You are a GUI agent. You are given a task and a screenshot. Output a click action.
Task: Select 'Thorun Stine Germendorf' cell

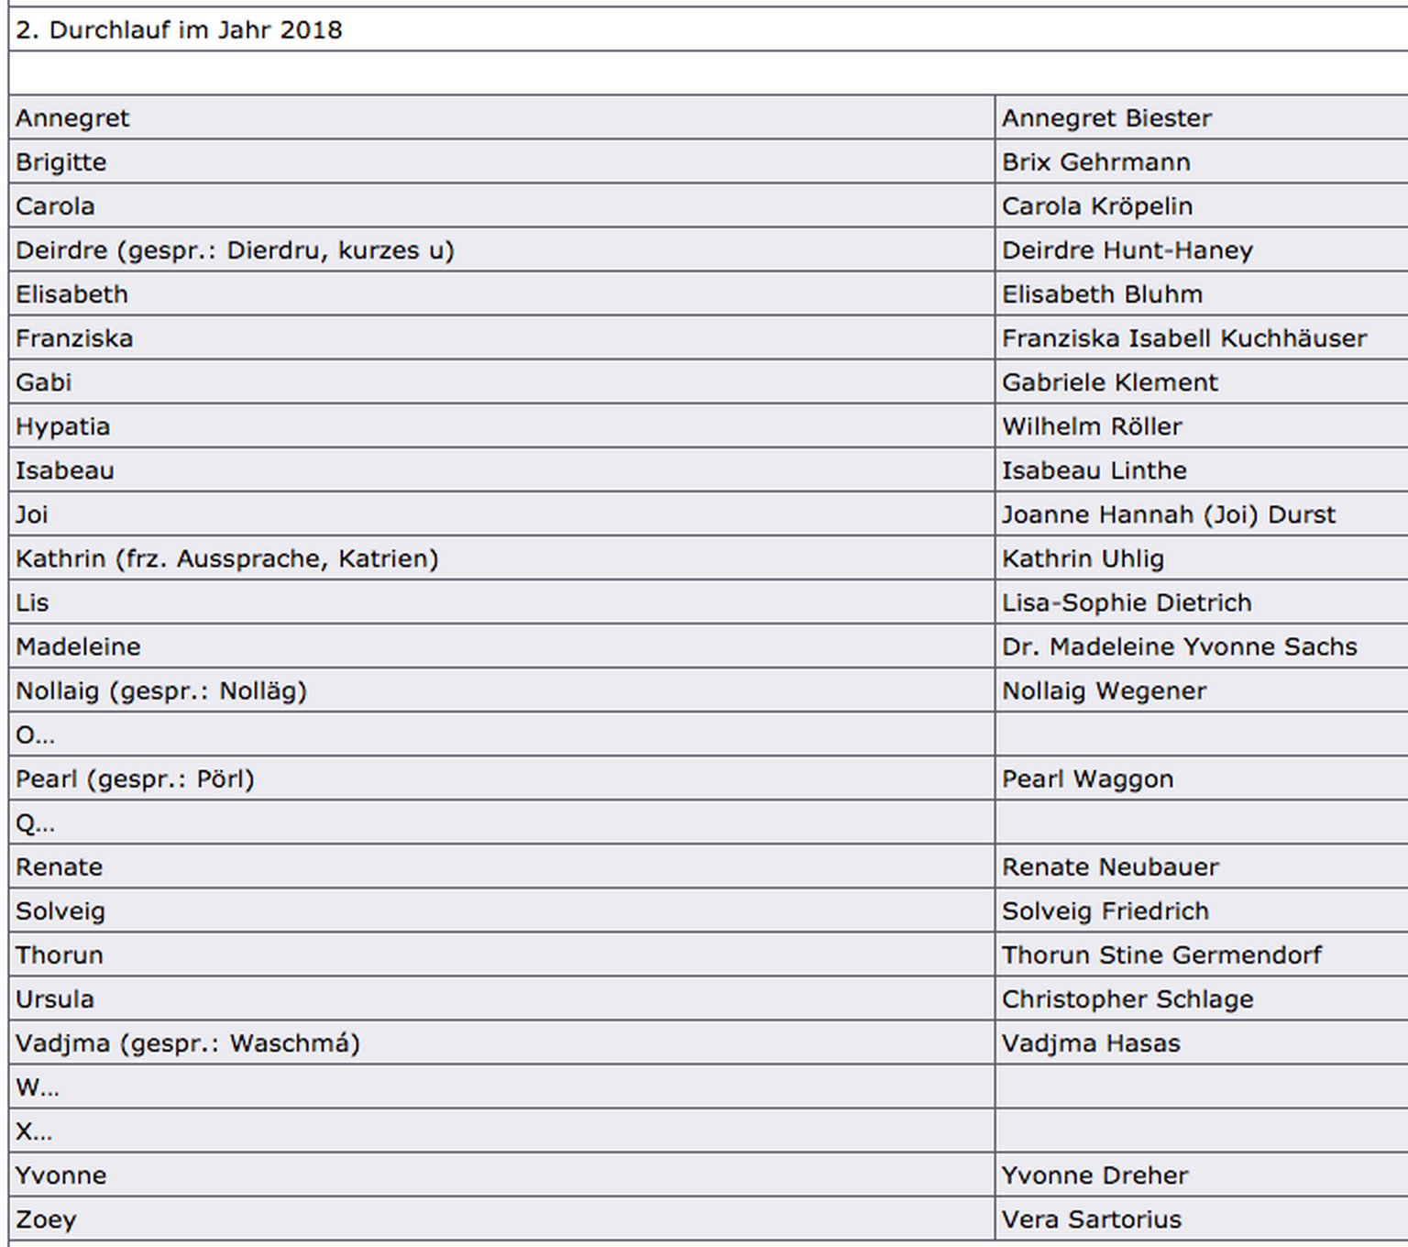(x=1161, y=955)
